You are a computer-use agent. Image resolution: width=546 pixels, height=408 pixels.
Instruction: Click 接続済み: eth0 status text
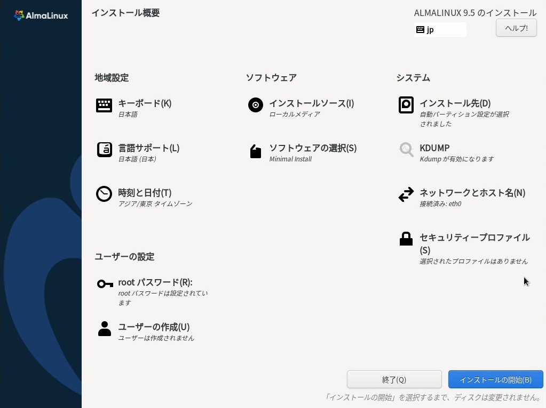point(440,203)
